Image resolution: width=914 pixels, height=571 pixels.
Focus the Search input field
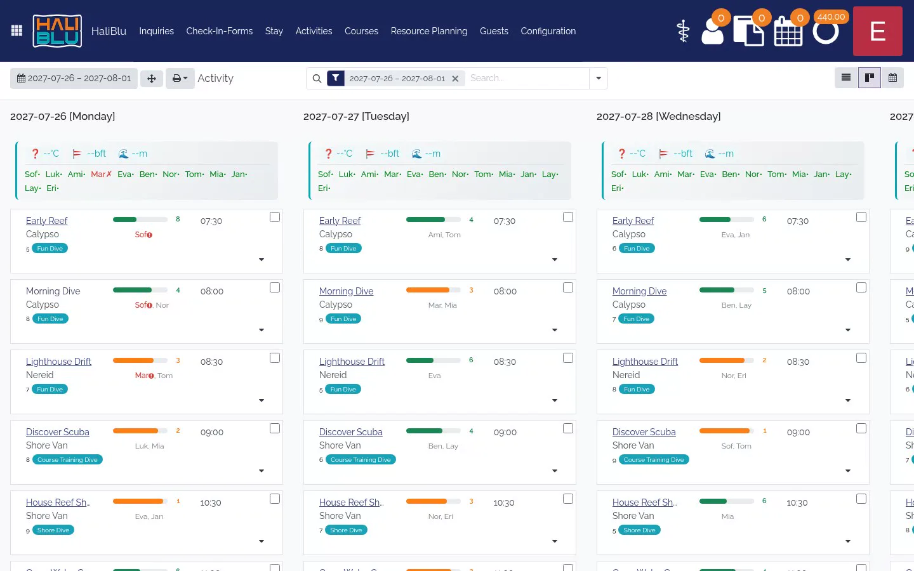[527, 79]
